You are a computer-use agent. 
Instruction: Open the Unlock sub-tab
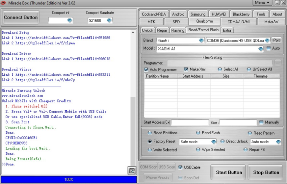click(x=147, y=30)
